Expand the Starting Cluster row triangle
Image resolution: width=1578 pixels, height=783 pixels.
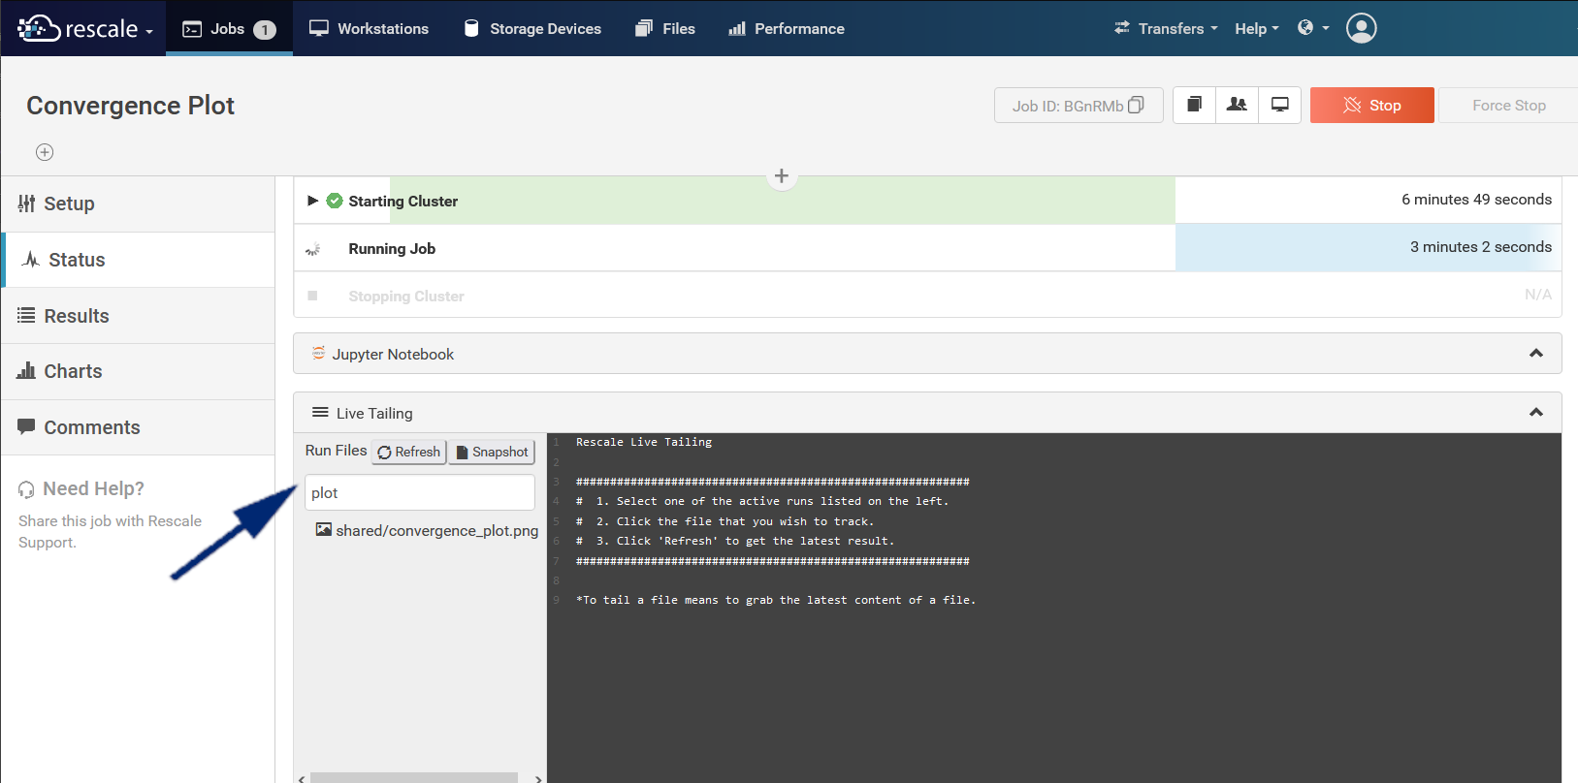pos(312,201)
